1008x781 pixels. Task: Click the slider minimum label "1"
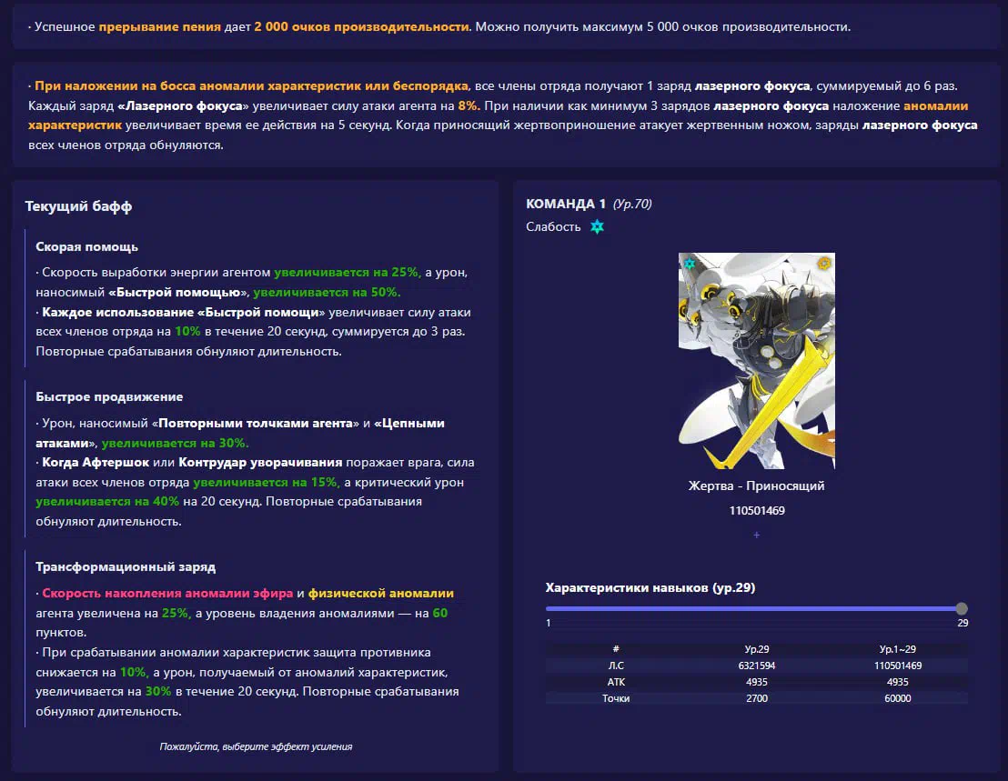(x=549, y=623)
